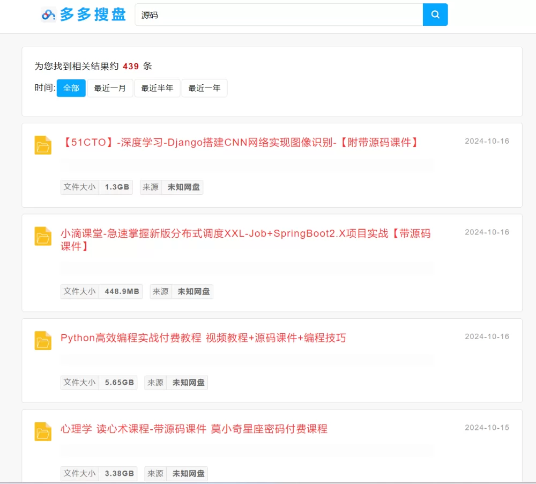Select the 全部 time filter
The height and width of the screenshot is (484, 536).
point(71,88)
